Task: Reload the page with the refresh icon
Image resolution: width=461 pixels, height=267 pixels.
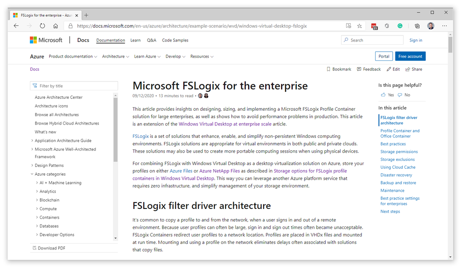Action: pyautogui.click(x=42, y=26)
